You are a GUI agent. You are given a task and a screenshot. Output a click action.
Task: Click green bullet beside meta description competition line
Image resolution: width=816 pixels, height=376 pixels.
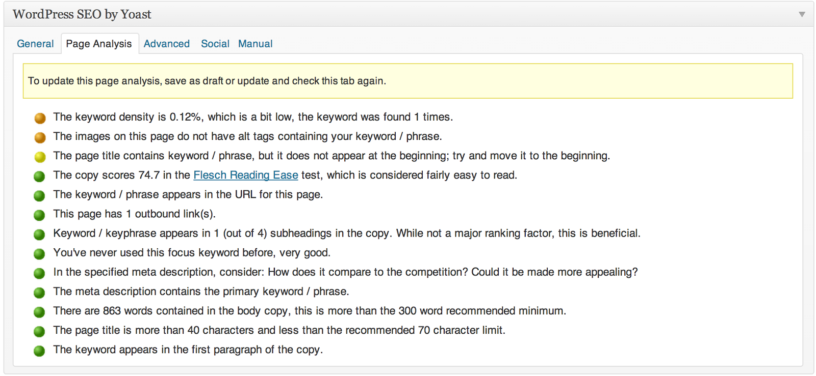tap(39, 273)
